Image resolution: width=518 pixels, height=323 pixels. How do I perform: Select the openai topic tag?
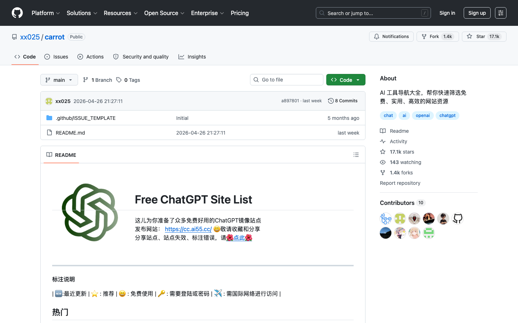[x=423, y=116]
